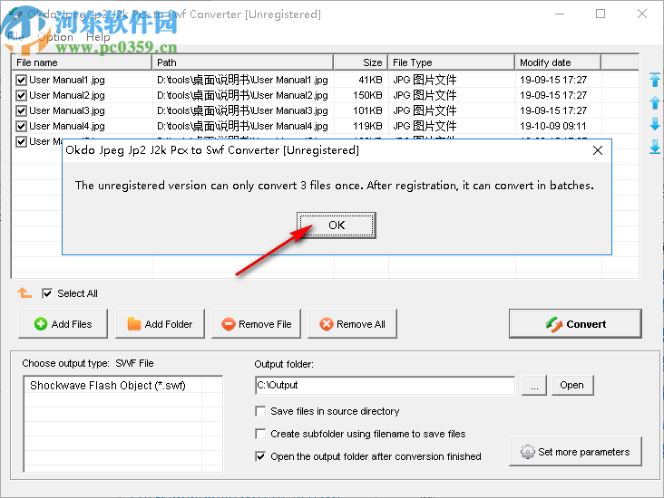Sort by File Type column header

pos(452,62)
